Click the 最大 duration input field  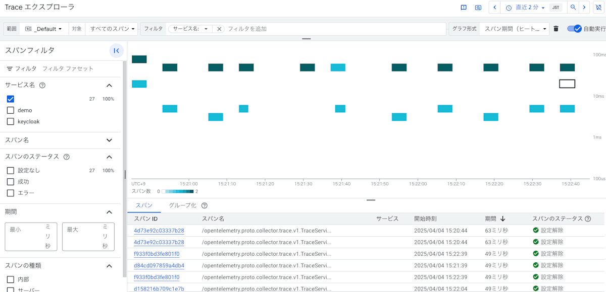88,237
